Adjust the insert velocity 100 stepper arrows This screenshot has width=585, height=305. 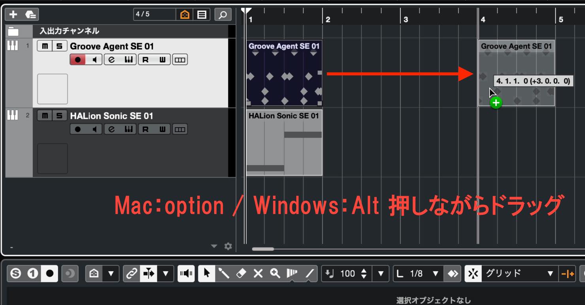click(364, 273)
